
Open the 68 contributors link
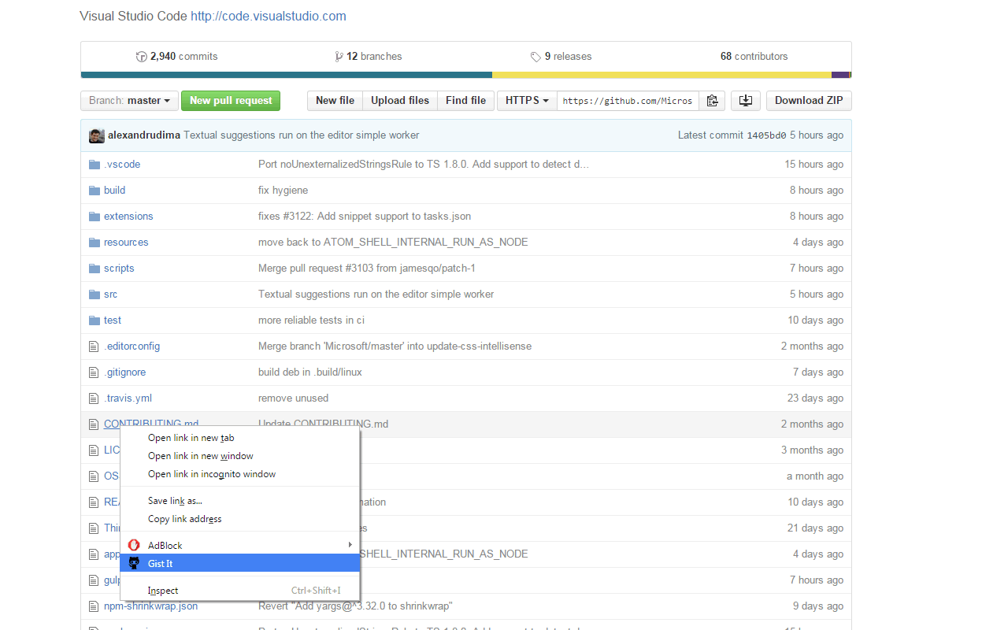[x=754, y=57]
